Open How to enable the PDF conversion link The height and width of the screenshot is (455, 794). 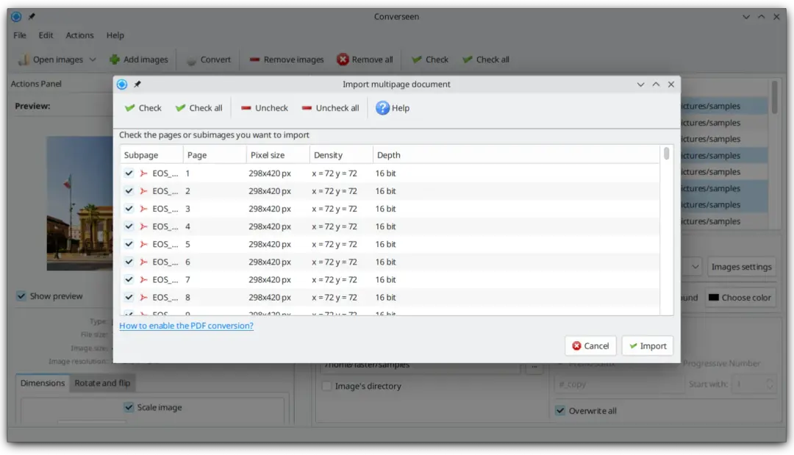pyautogui.click(x=186, y=326)
